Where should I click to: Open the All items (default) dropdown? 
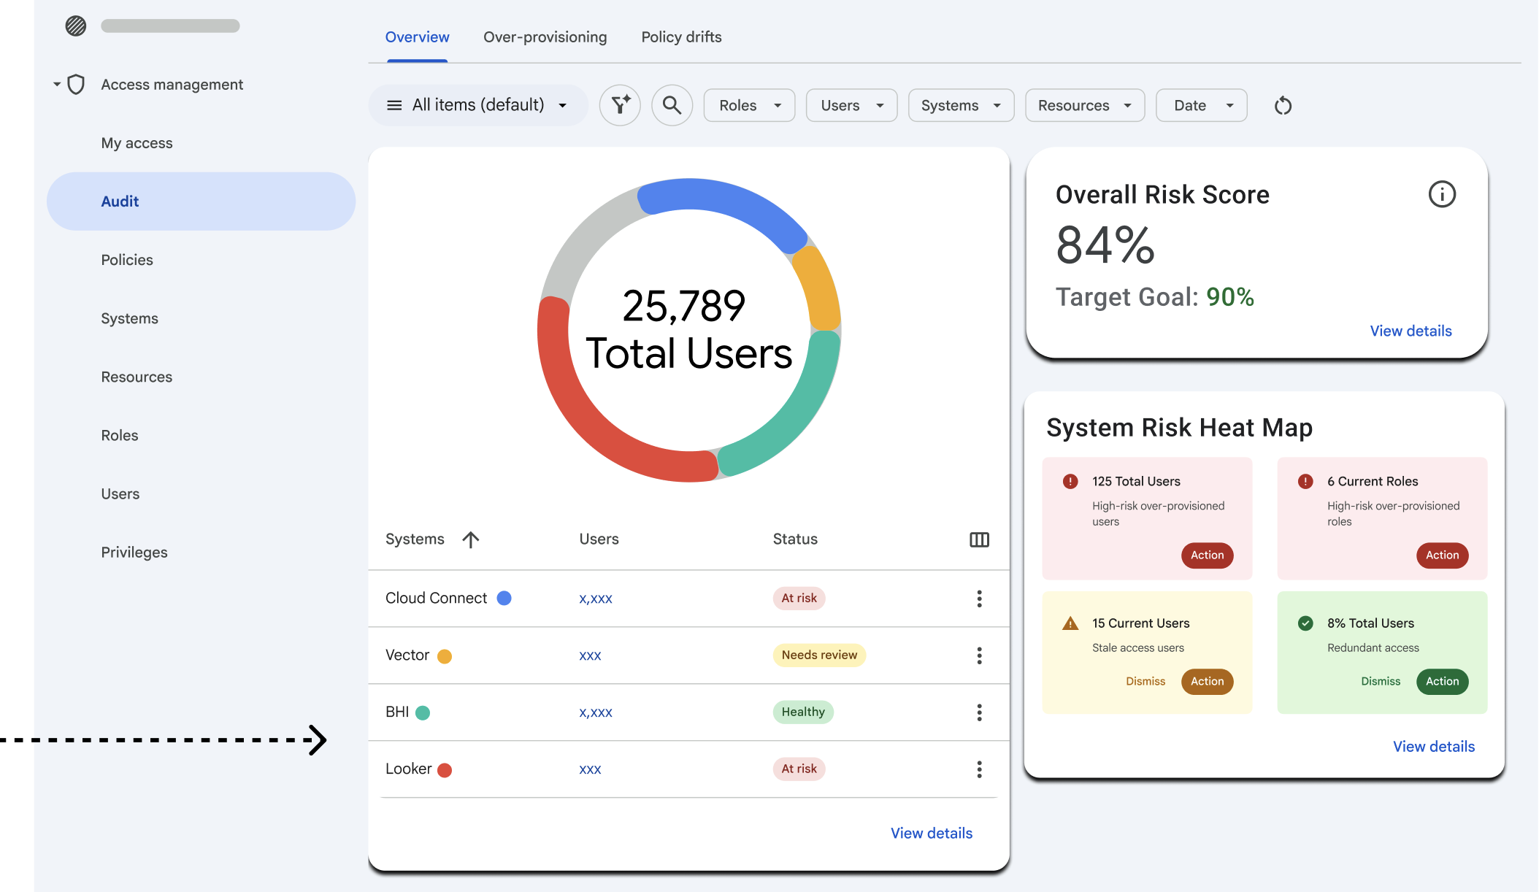pos(478,105)
